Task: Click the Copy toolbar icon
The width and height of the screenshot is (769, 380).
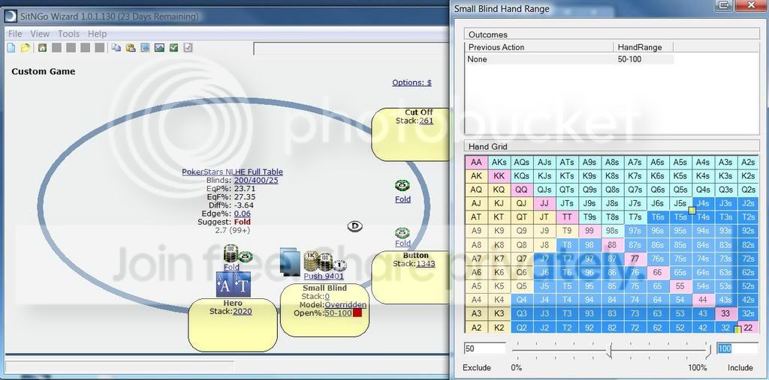Action: click(x=116, y=47)
